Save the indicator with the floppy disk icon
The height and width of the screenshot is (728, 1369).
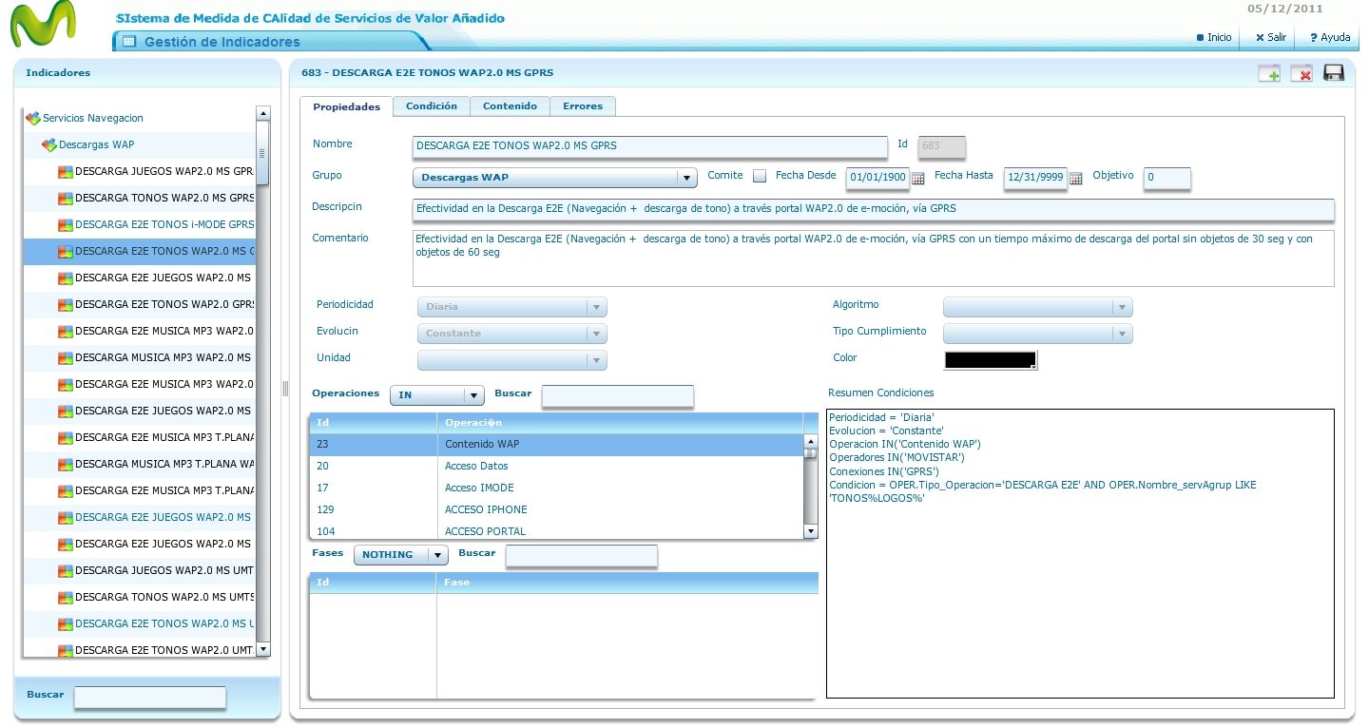[1334, 73]
